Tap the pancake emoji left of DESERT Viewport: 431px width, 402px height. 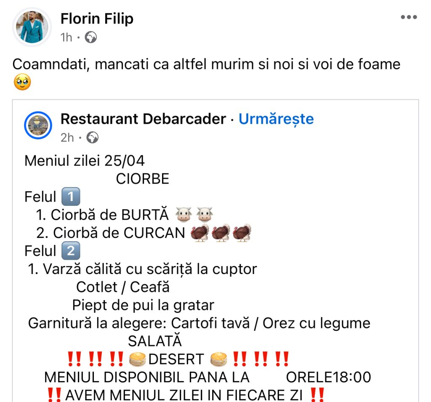137,359
